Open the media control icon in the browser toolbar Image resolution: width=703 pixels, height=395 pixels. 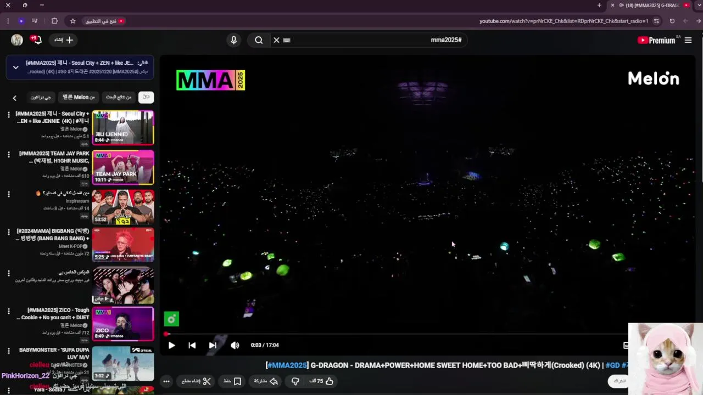point(35,21)
